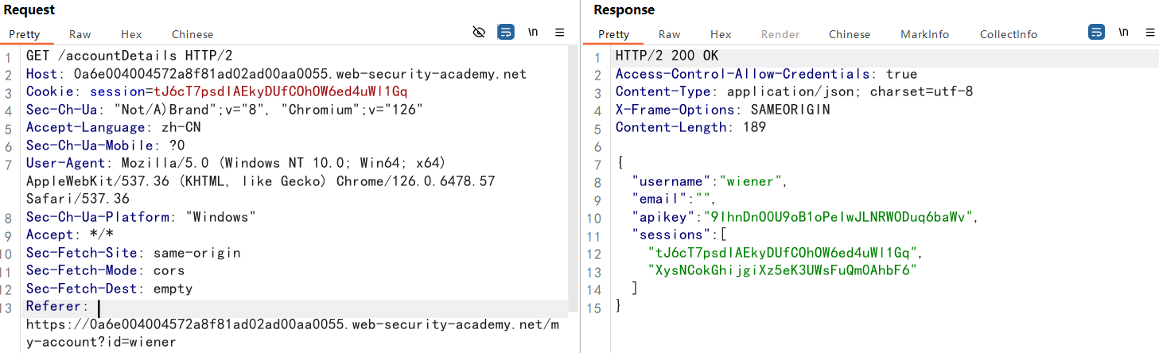The height and width of the screenshot is (353, 1159).
Task: Toggle the \n newline display in Request panel
Action: (x=533, y=33)
